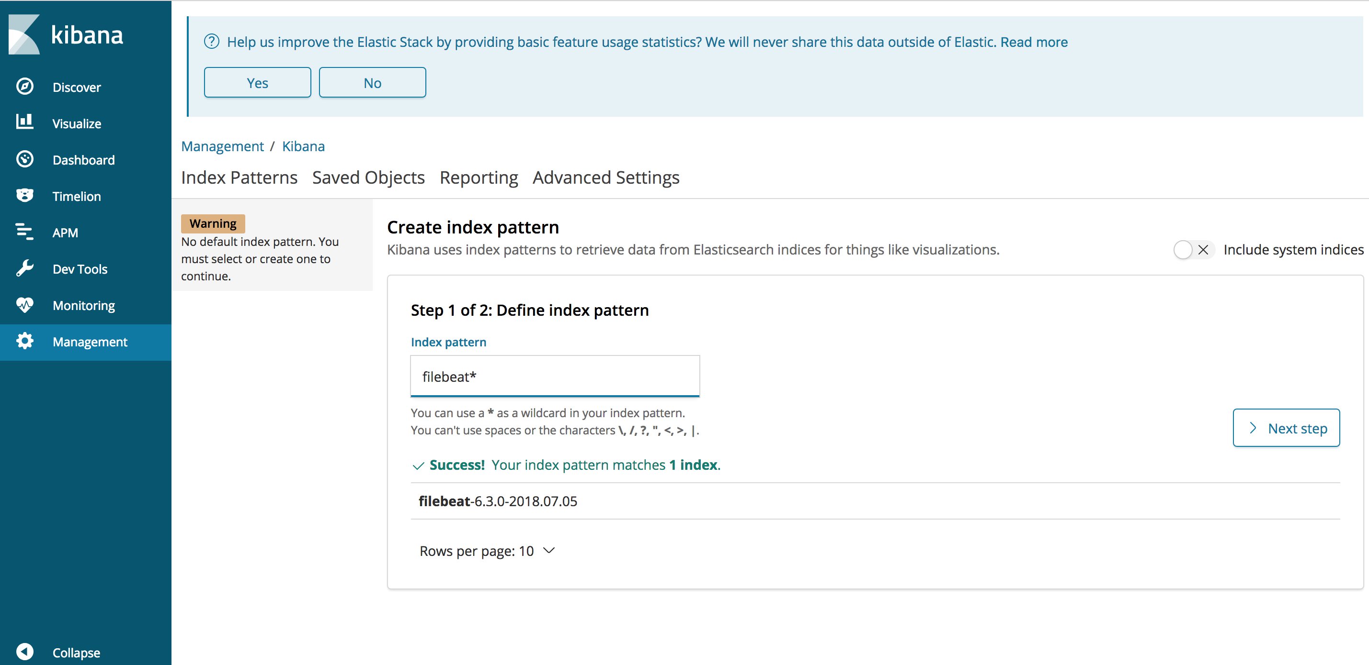1369x665 pixels.
Task: Click the Visualize icon in sidebar
Action: pyautogui.click(x=23, y=123)
